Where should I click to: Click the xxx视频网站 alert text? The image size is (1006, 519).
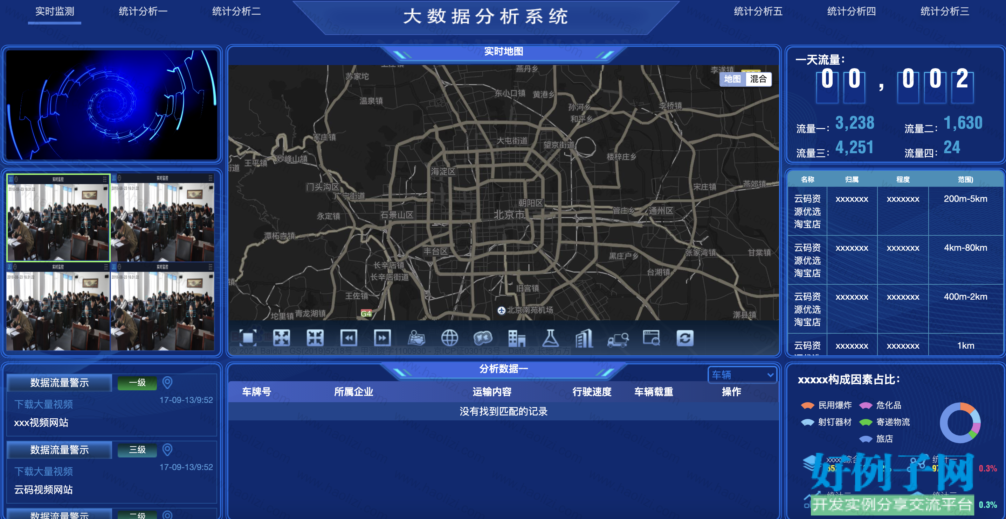(41, 423)
